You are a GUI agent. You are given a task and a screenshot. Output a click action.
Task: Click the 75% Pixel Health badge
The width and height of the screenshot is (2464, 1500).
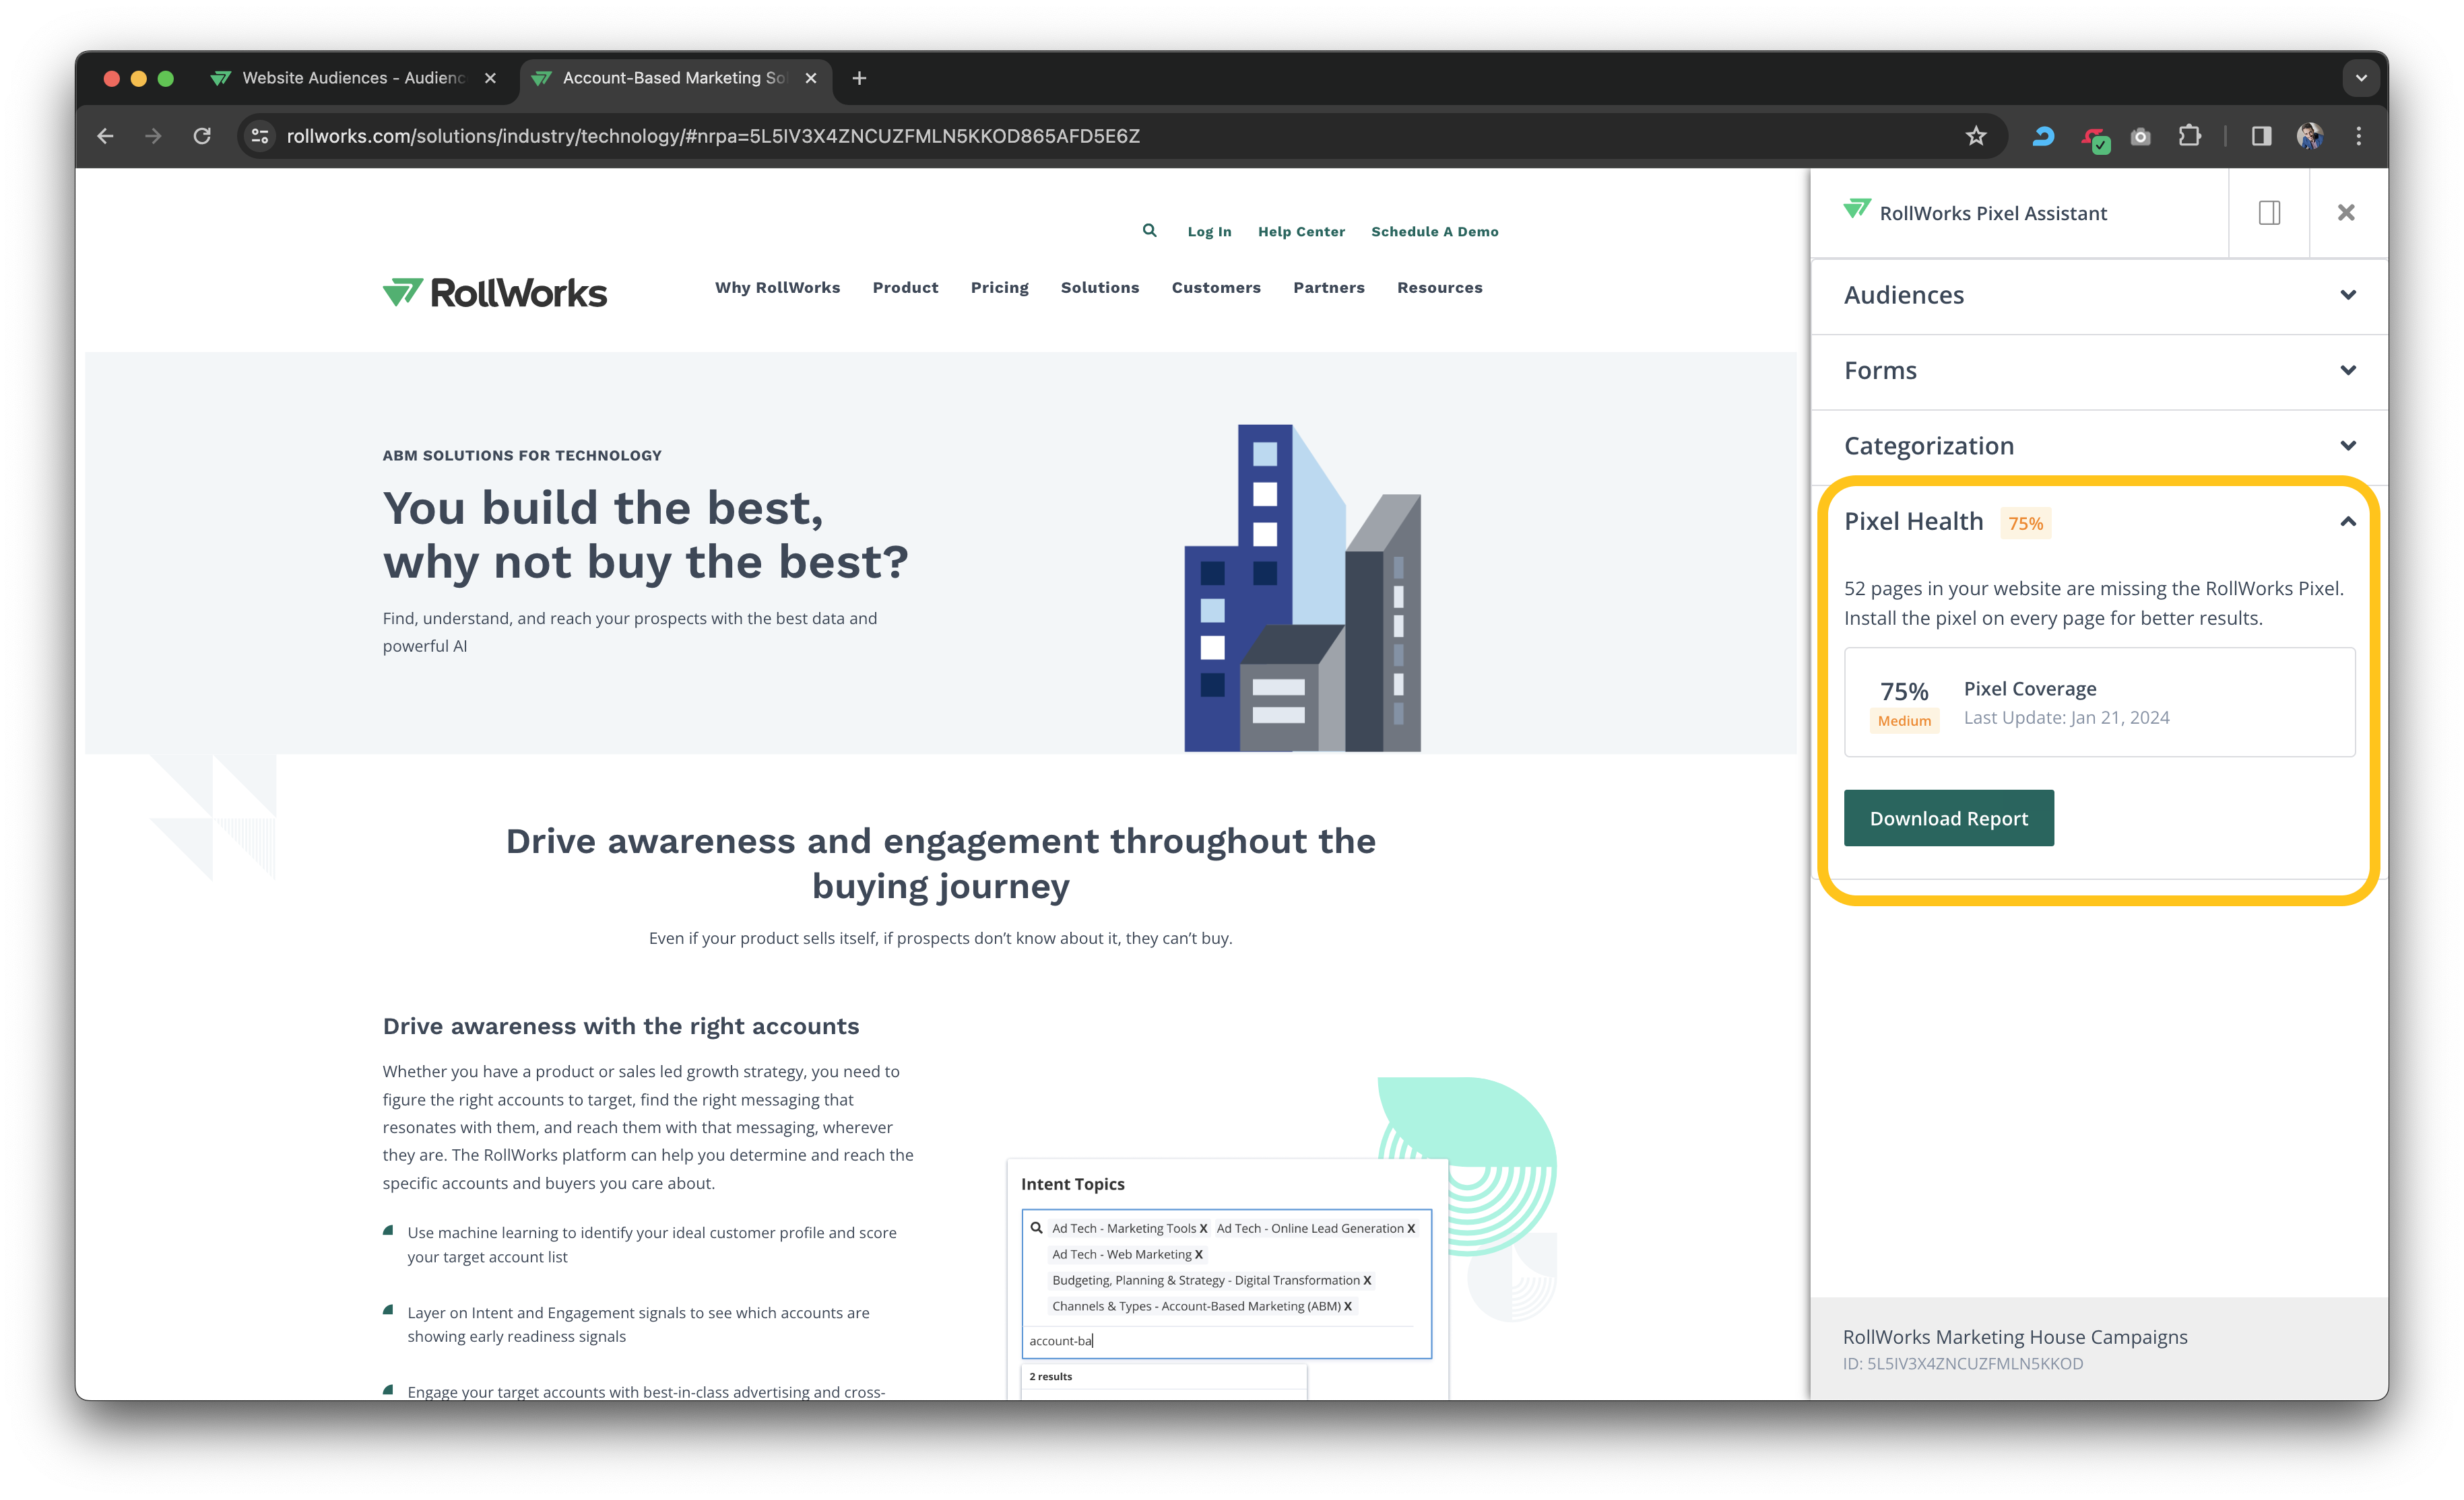2025,524
